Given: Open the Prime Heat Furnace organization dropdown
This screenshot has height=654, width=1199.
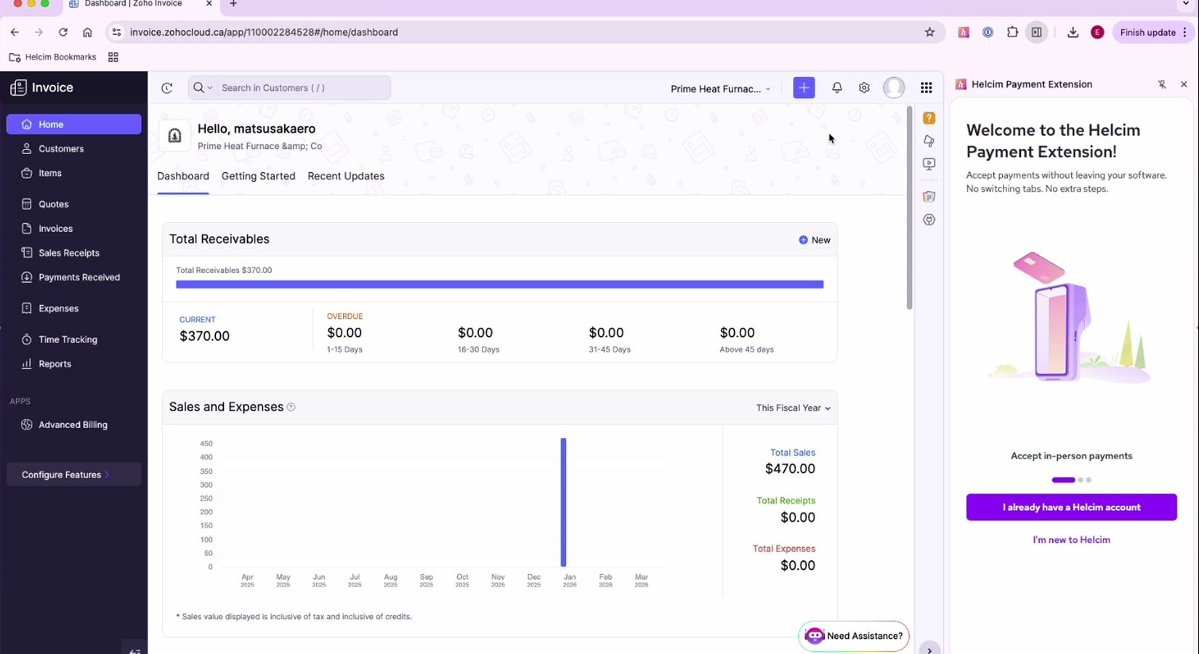Looking at the screenshot, I should pos(720,89).
